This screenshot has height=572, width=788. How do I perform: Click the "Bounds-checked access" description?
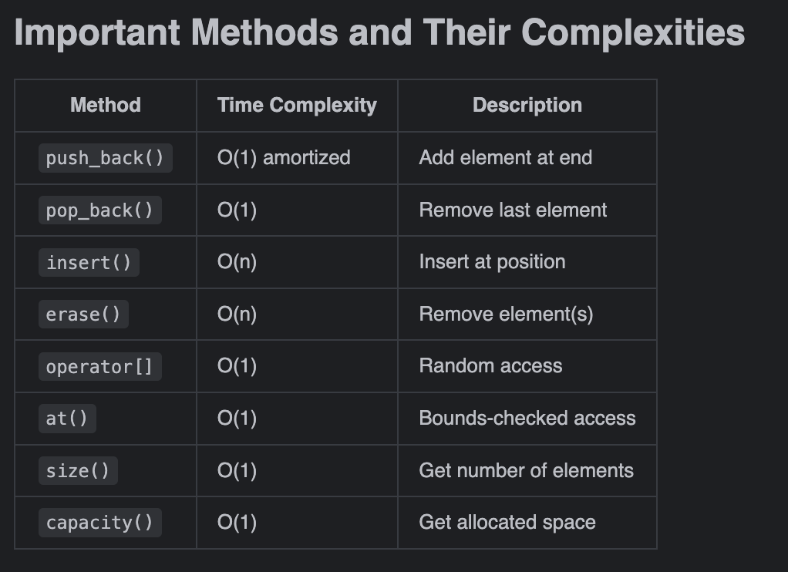(x=527, y=419)
